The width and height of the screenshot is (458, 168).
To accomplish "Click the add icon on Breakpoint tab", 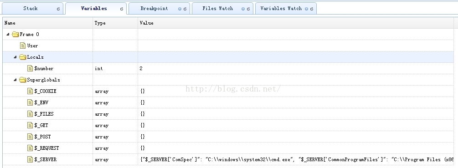I will point(180,9).
